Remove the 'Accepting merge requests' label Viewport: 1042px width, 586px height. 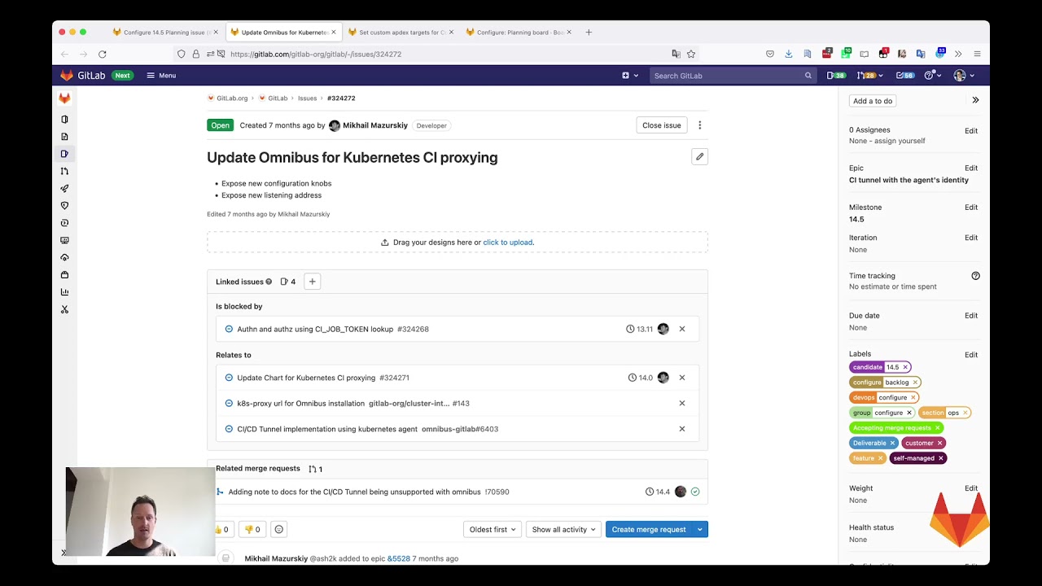pyautogui.click(x=937, y=427)
